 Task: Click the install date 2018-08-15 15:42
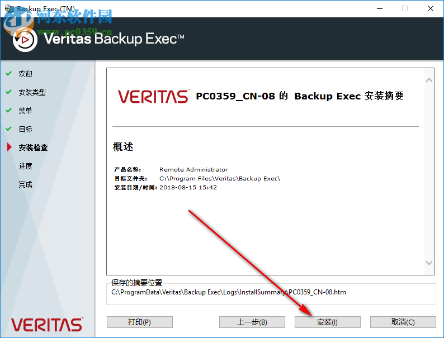click(188, 187)
